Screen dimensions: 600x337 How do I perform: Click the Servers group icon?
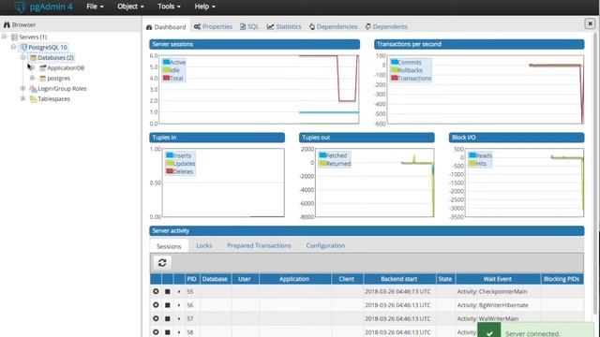coord(15,37)
